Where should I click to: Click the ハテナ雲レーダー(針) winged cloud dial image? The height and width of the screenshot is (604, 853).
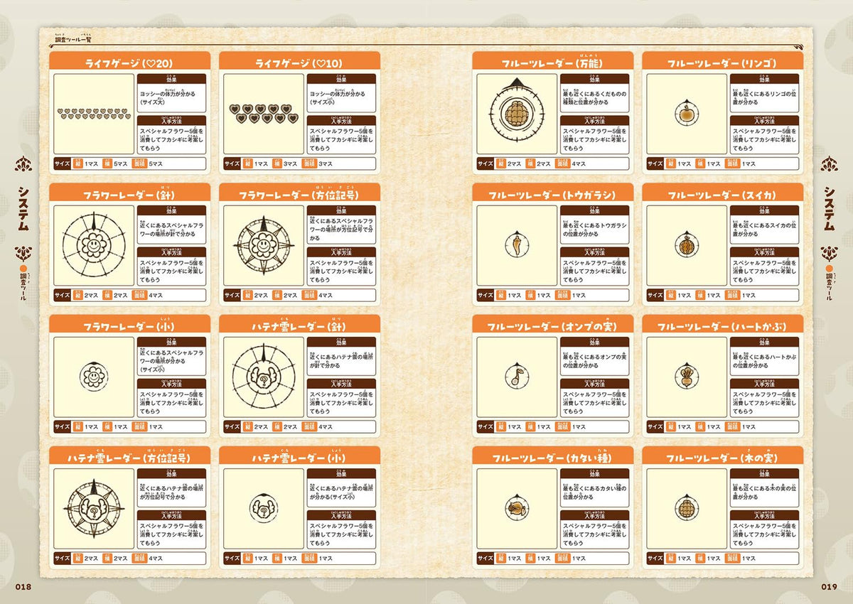click(x=264, y=377)
